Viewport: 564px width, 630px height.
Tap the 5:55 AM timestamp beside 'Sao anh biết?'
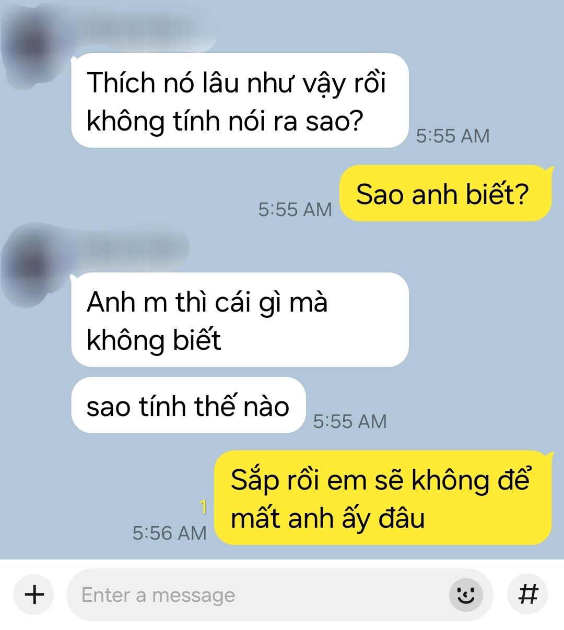tap(295, 209)
